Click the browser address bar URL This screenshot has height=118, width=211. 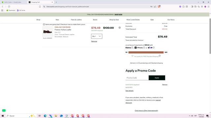(68, 7)
